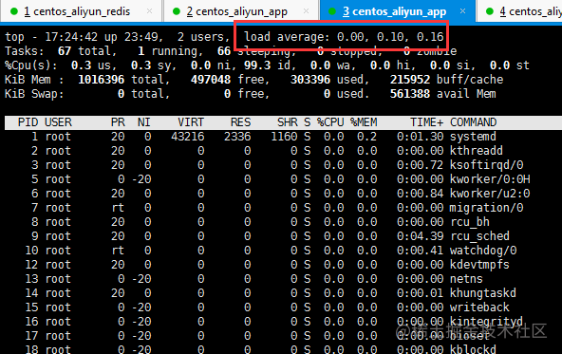This screenshot has height=354, width=562.
Task: Open the partially visible 4 centos_aliyun tab
Action: point(519,11)
